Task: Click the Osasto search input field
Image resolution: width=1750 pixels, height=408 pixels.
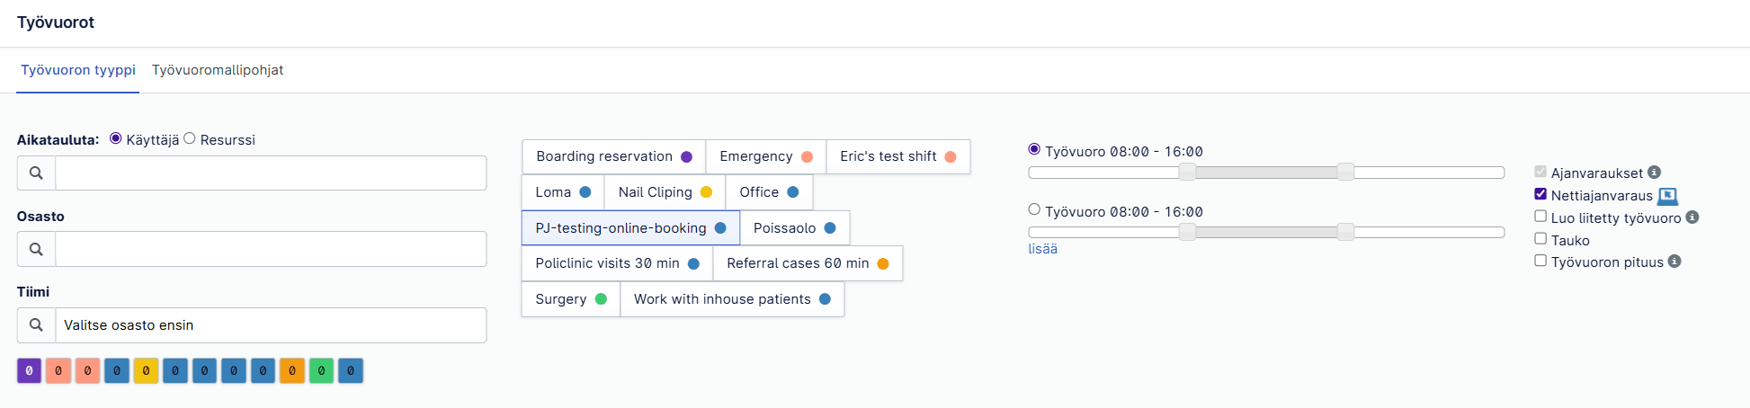Action: tap(270, 249)
